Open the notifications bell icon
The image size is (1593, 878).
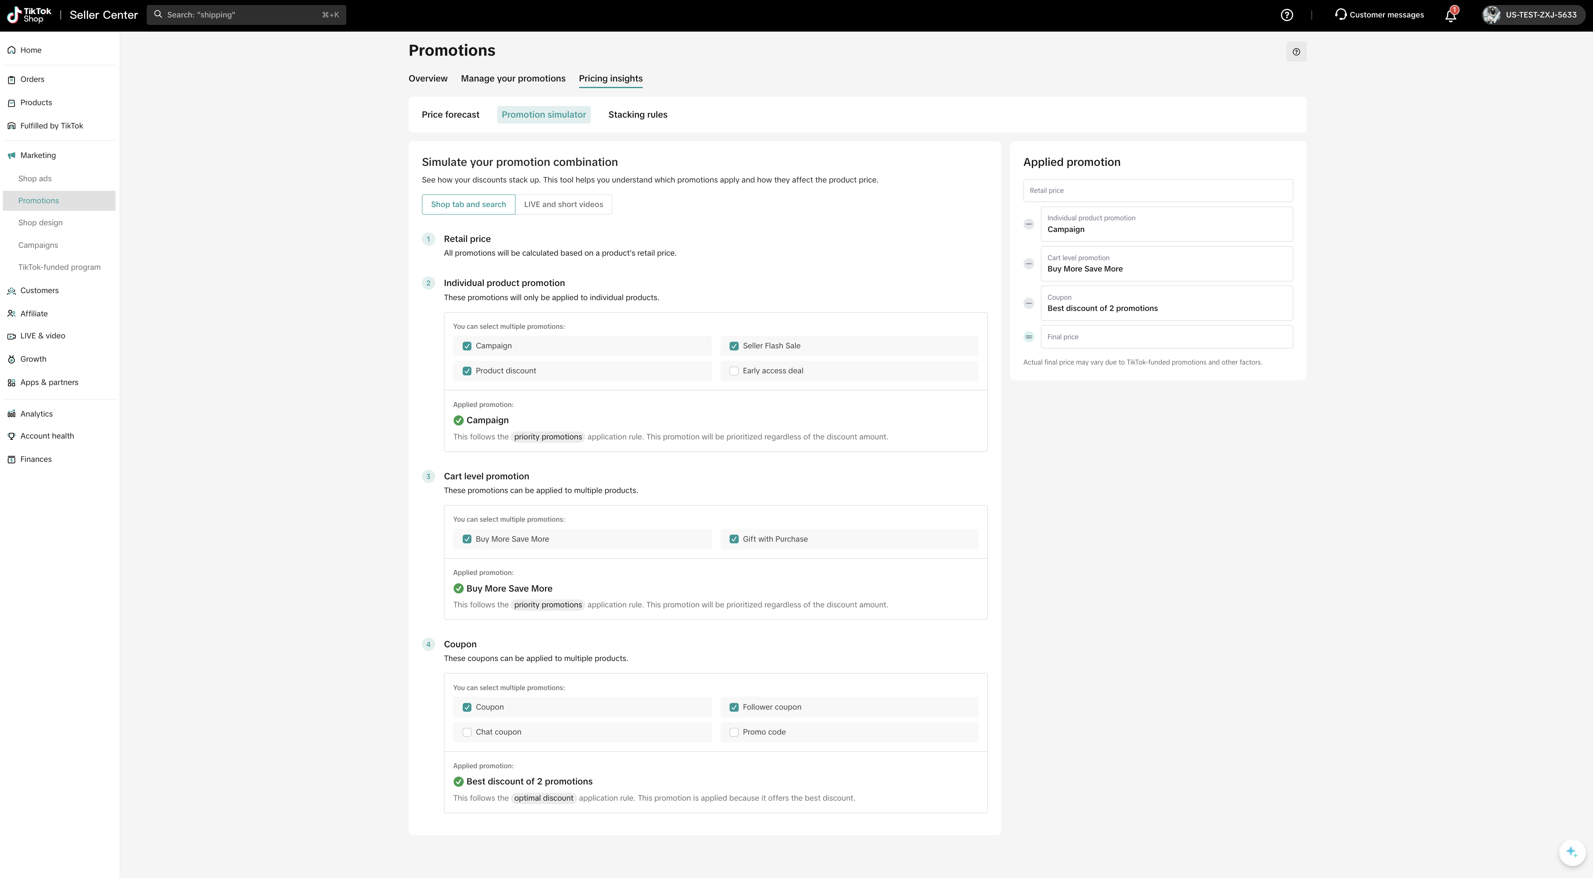[x=1450, y=15]
